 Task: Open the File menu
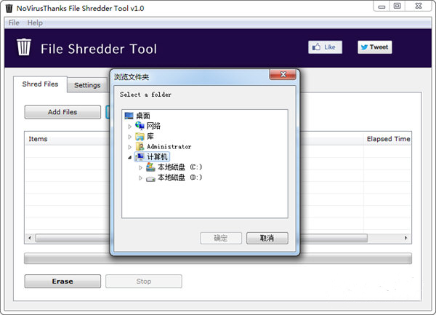point(14,23)
